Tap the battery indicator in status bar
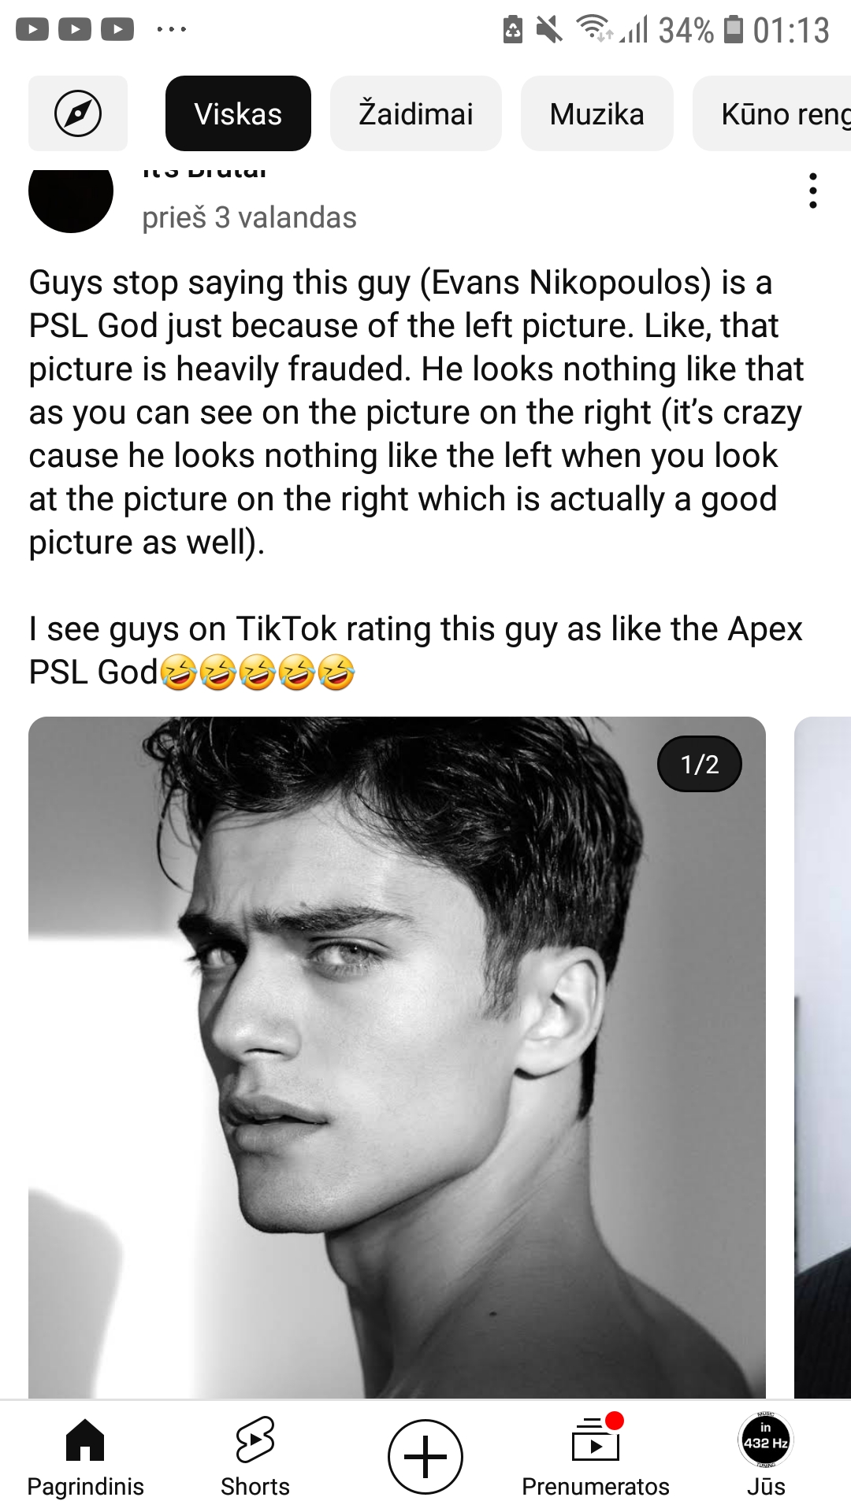851x1512 pixels. [x=734, y=29]
